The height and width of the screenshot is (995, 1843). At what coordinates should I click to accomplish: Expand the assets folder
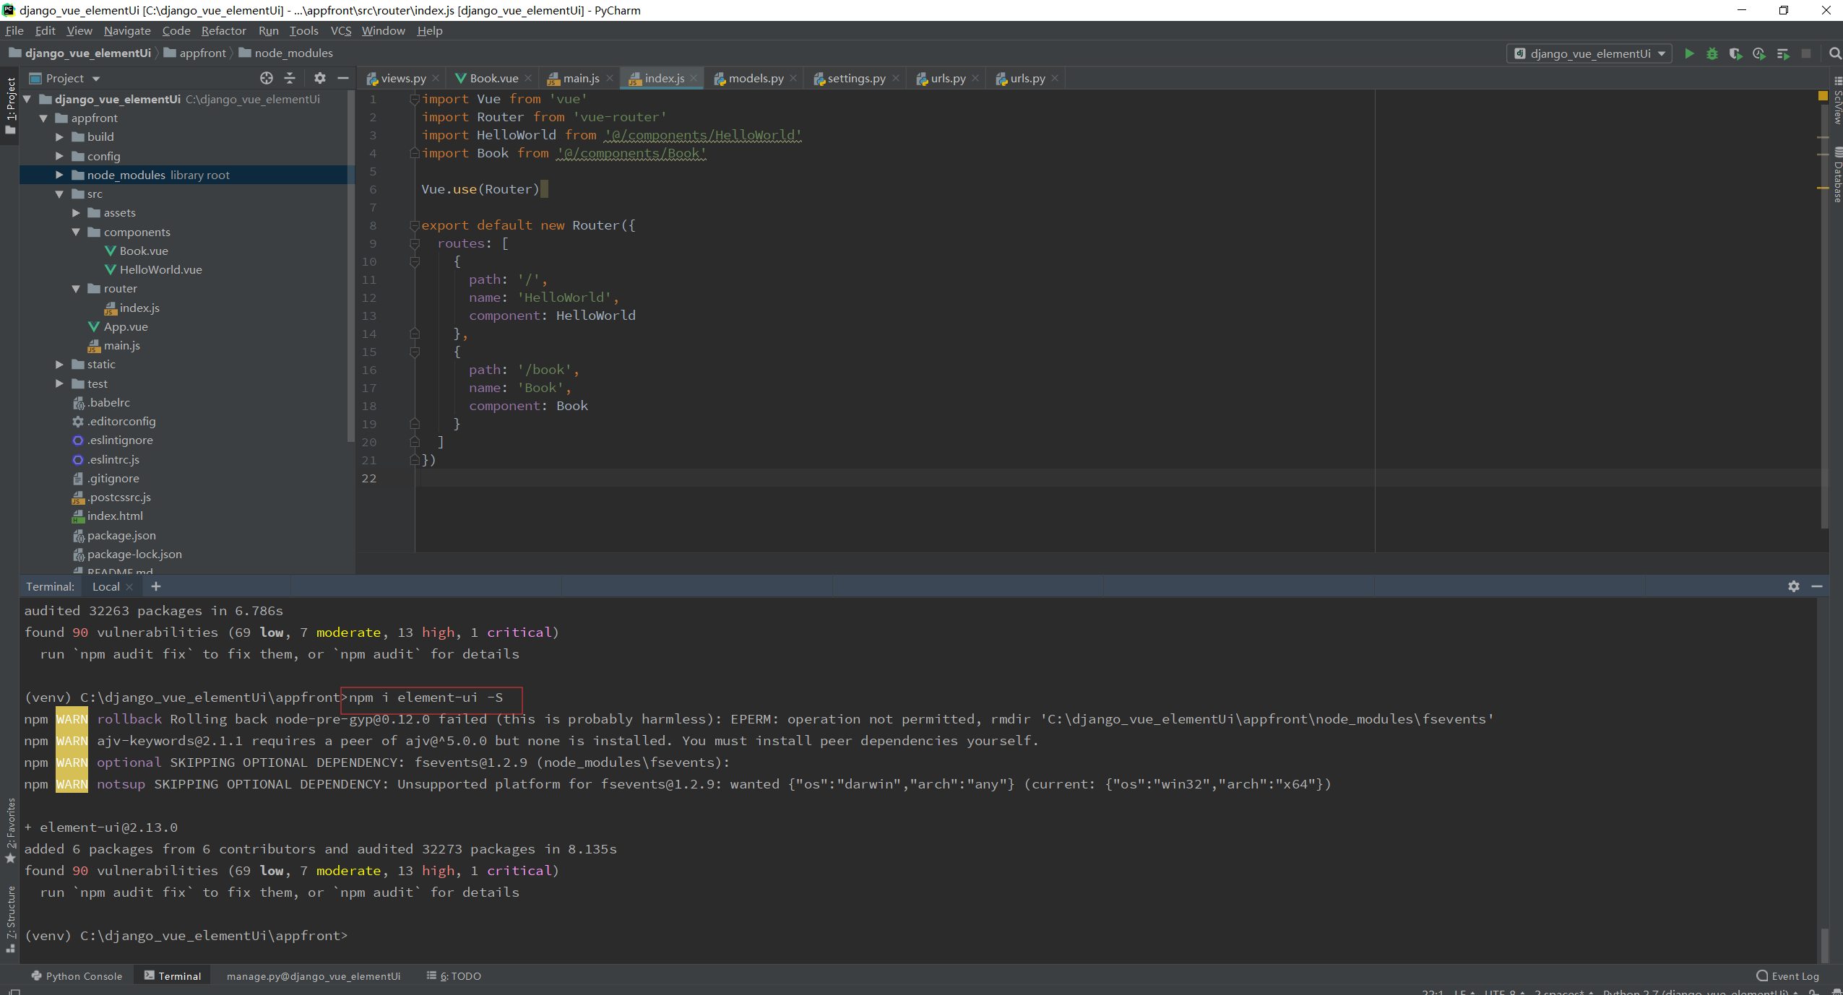click(76, 212)
